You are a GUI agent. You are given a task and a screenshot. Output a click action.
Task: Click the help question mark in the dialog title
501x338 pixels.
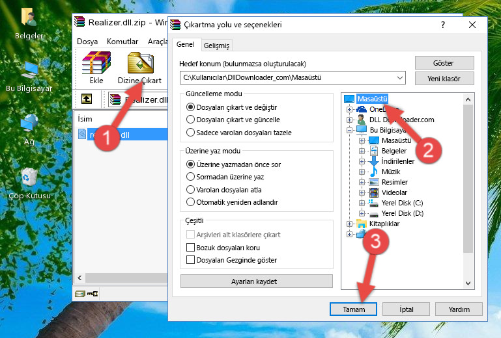click(443, 25)
